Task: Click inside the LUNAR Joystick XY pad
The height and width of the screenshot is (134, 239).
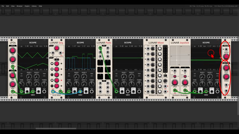Action: [180, 55]
